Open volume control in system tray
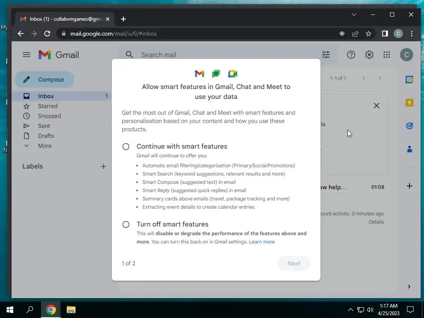This screenshot has width=424, height=318. (x=370, y=310)
